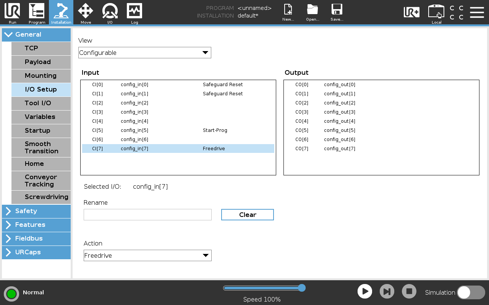Create a new file with New icon
The height and width of the screenshot is (305, 489).
(288, 13)
